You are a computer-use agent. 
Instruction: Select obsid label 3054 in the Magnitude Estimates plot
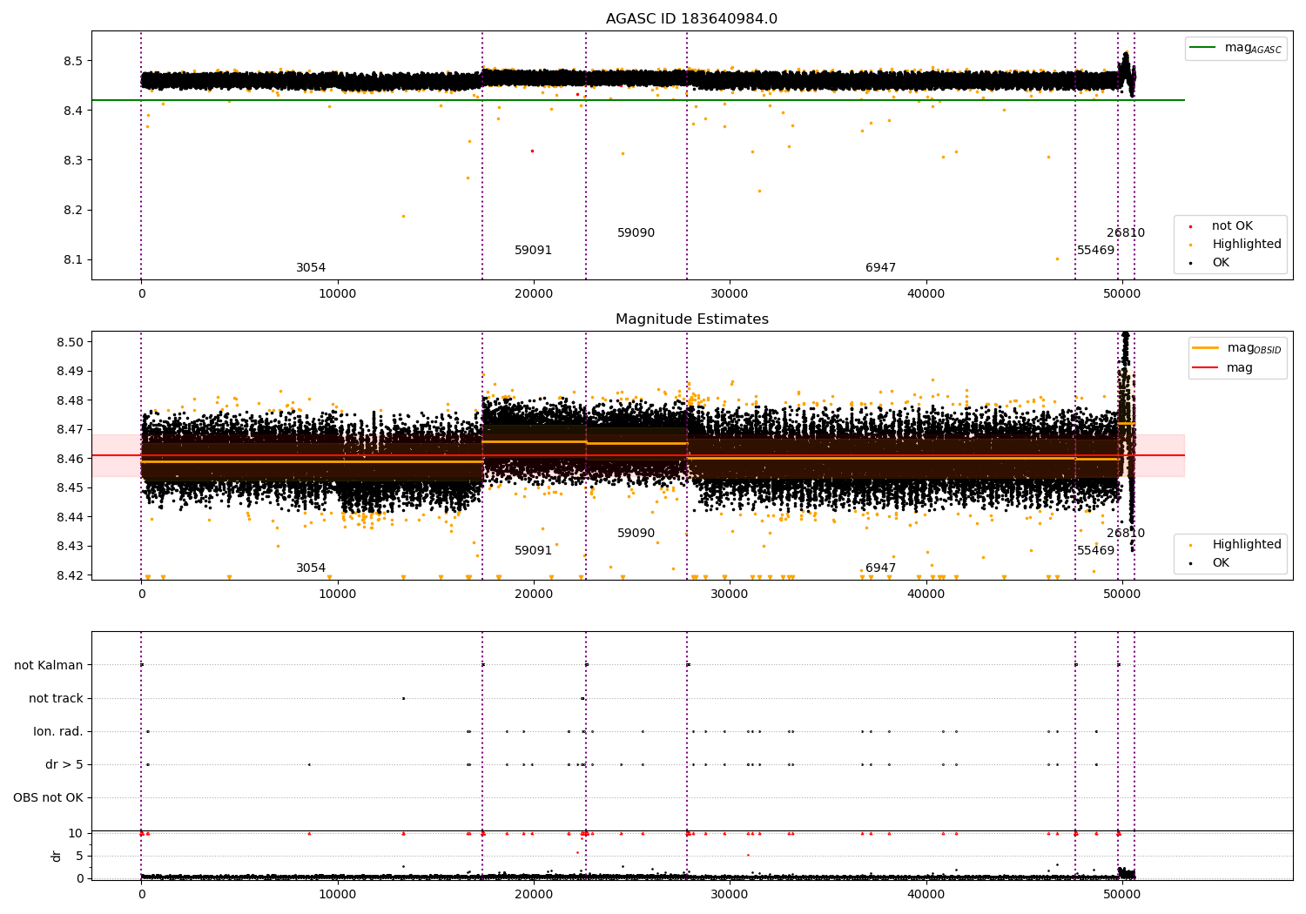311,568
